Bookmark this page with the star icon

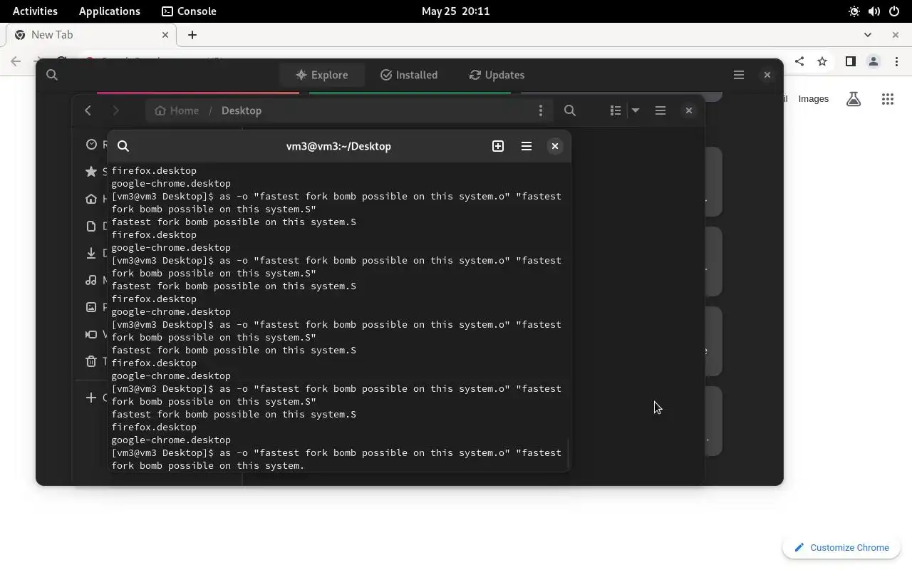click(822, 62)
